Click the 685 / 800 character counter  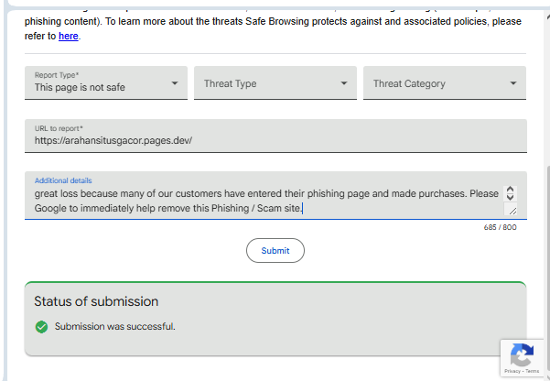pyautogui.click(x=500, y=227)
